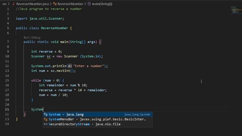Click line number 7 in the gutter
Viewport: 242px width, 136px height.
[8, 42]
